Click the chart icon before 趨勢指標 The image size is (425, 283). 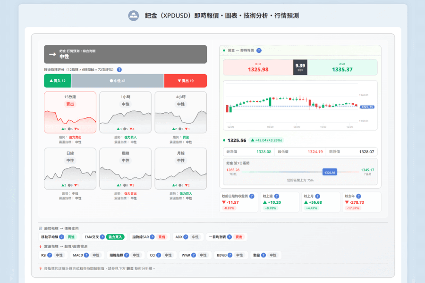pyautogui.click(x=41, y=228)
